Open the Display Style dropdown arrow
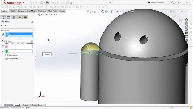The width and height of the screenshot is (193, 109). (x=115, y=12)
